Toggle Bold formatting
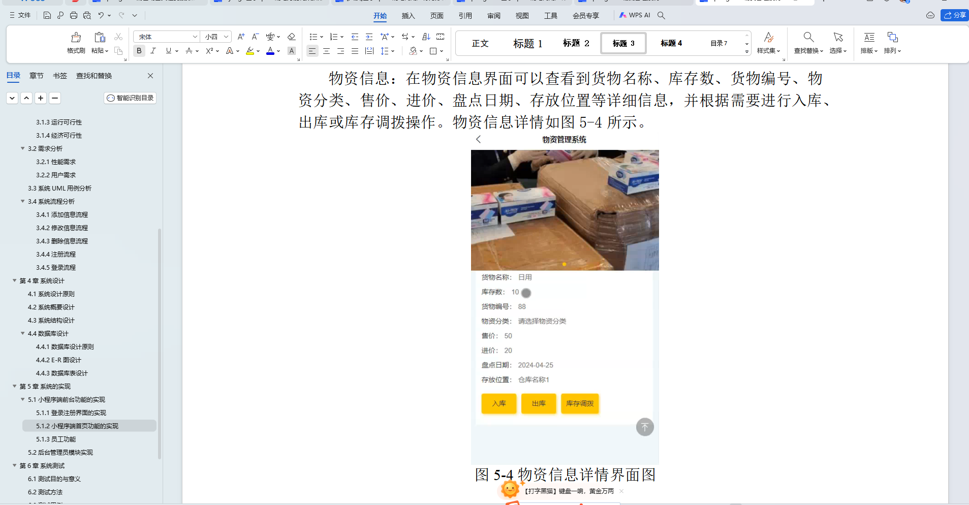This screenshot has width=969, height=505. (x=139, y=51)
